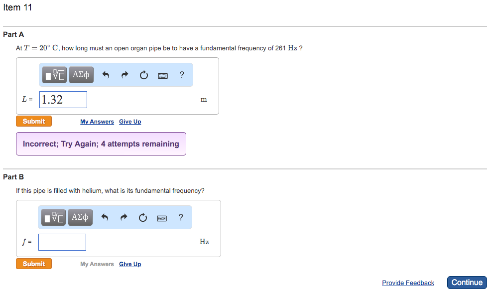Screen dimensions: 496x303
Task: Show keyboard shortcuts in Part B toolbar
Action: click(x=162, y=218)
